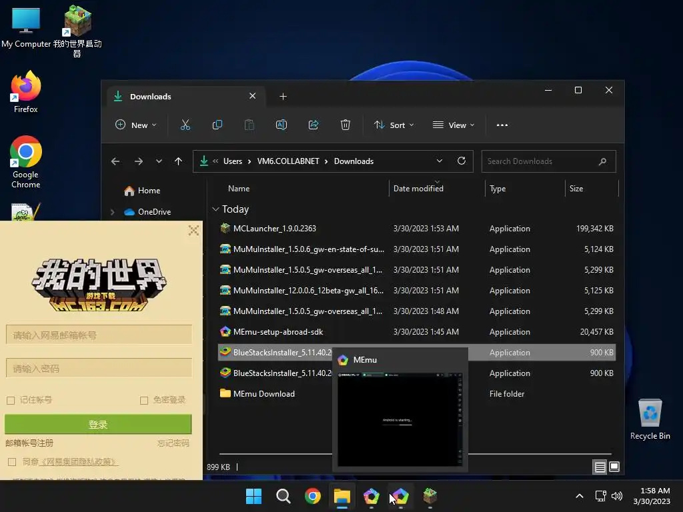This screenshot has width=683, height=512.
Task: Navigate up one folder level
Action: click(x=178, y=161)
